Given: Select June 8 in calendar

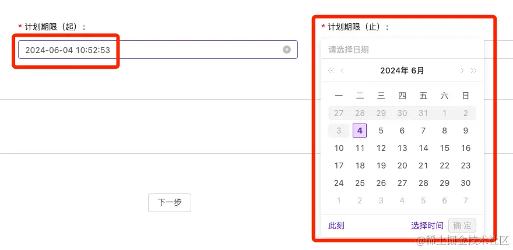Looking at the screenshot, I should pos(444,131).
